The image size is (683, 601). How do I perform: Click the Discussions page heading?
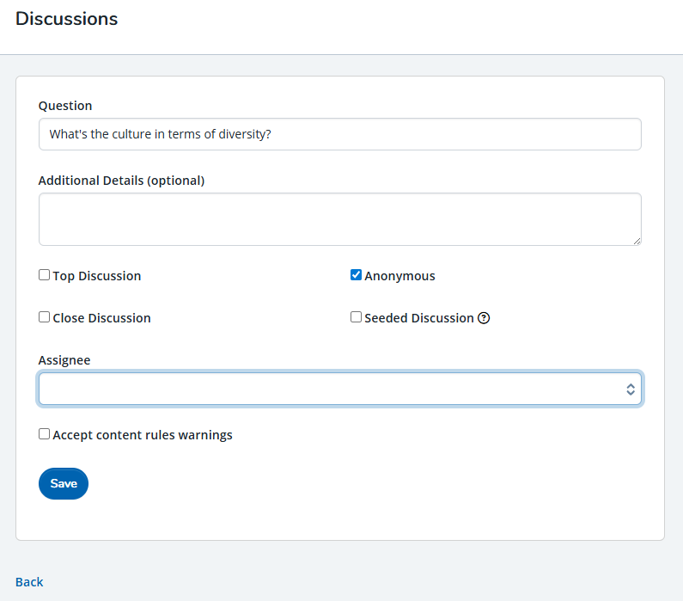[66, 19]
